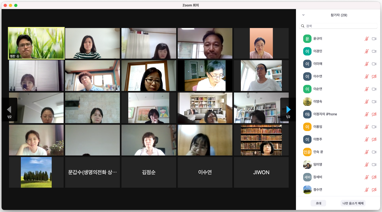Select 정수연 in the participant list
Image resolution: width=382 pixels, height=212 pixels.
(318, 190)
